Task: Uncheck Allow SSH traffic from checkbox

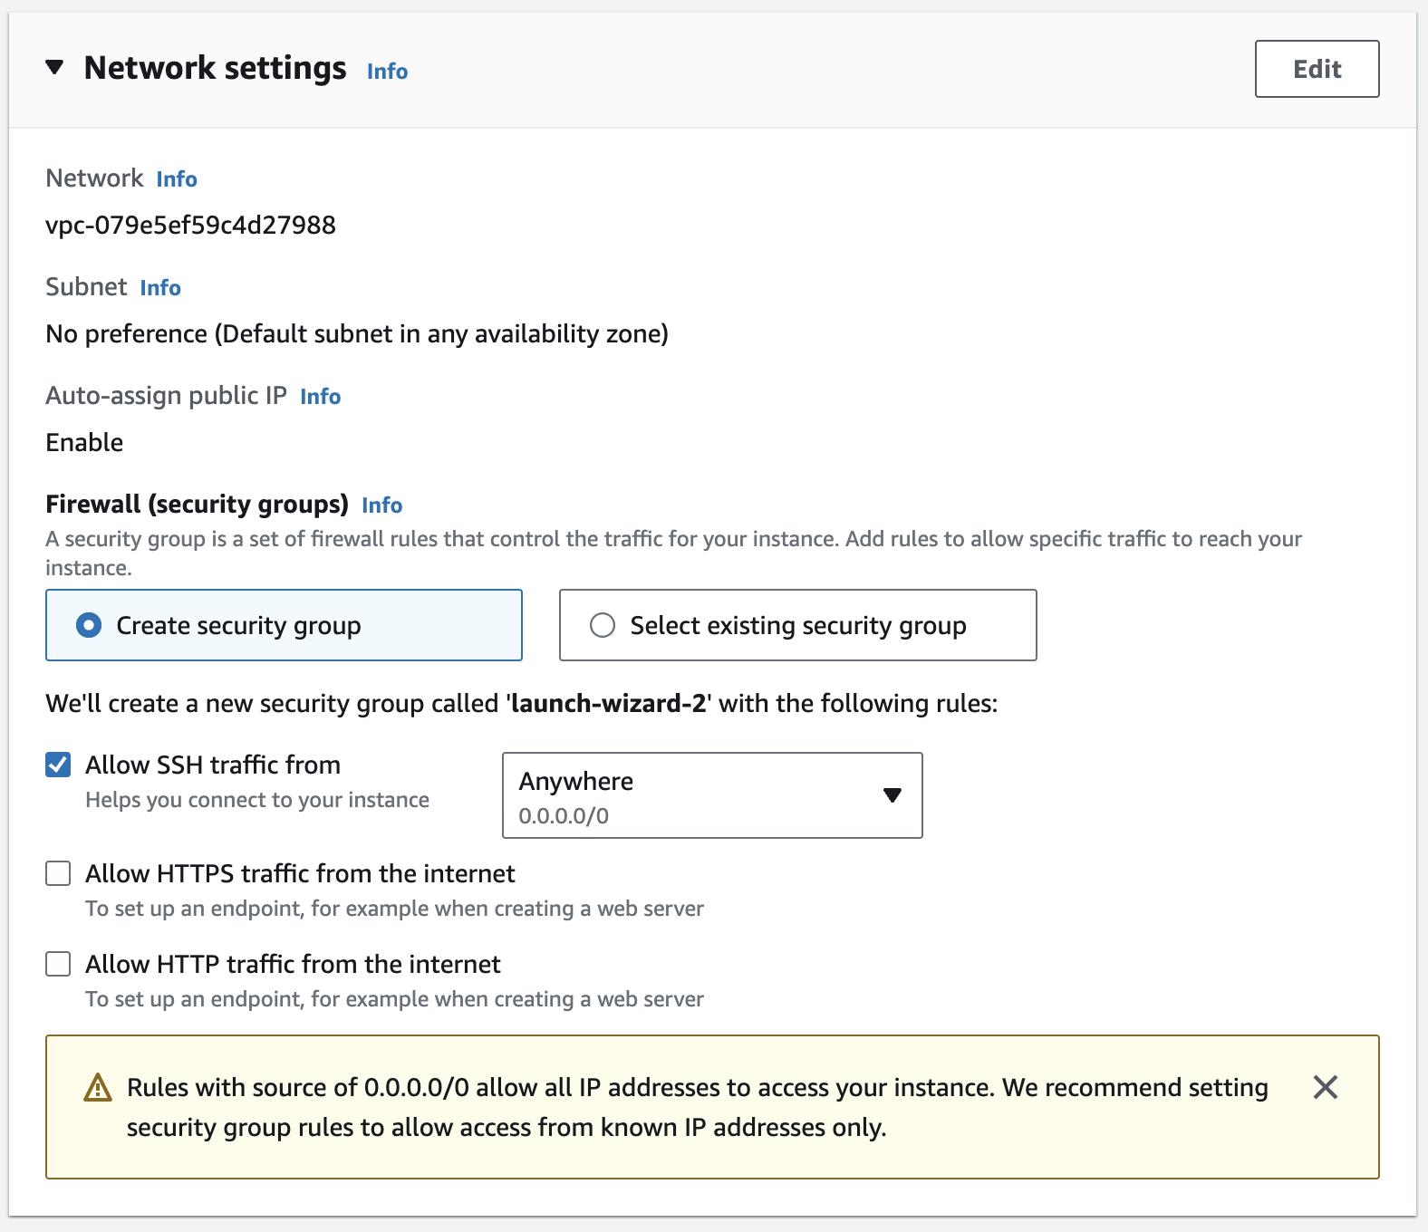Action: 58,765
